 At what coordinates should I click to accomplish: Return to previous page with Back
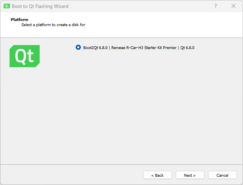tap(157, 175)
